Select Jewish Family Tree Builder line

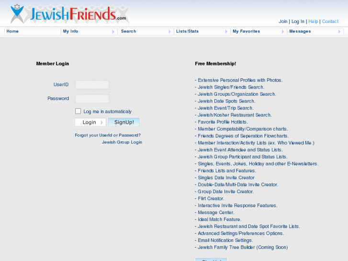(241, 247)
